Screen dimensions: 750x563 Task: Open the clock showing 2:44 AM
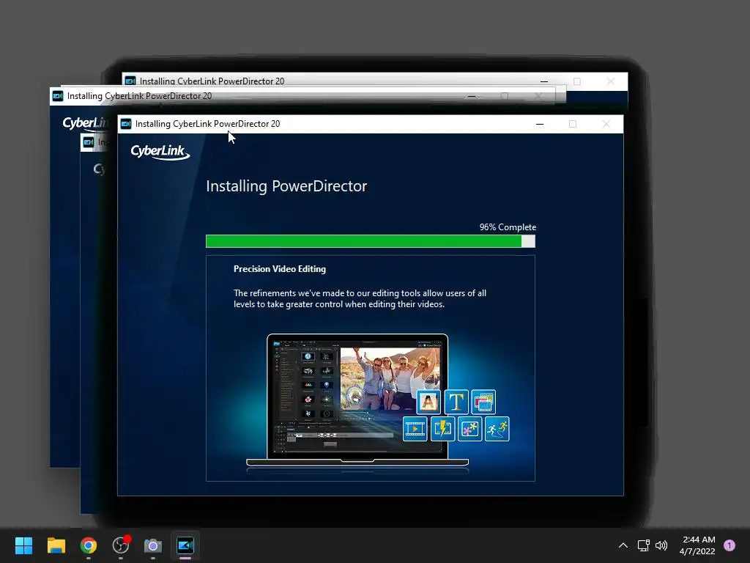pos(699,539)
